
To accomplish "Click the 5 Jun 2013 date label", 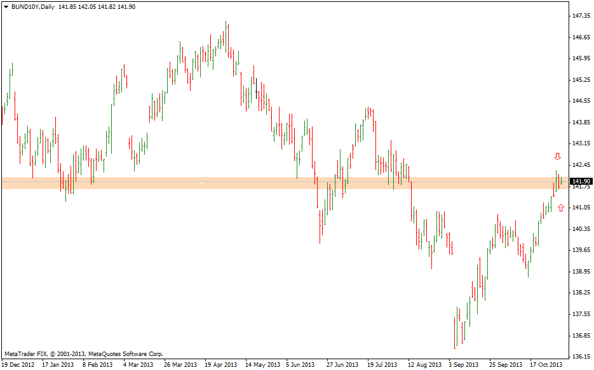I will click(x=300, y=365).
